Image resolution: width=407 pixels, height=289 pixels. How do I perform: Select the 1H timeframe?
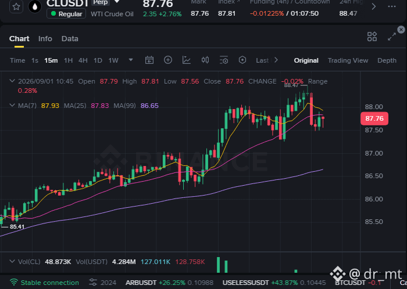coord(68,60)
